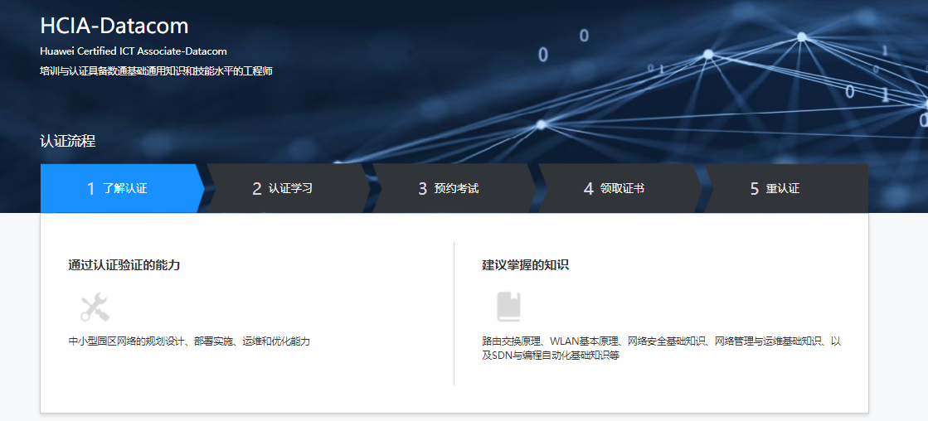Click Huawei Certified ICT Associate-Datacom subtitle
Image resolution: width=928 pixels, height=421 pixels.
134,51
